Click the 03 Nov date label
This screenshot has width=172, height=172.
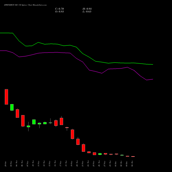pos(11,164)
